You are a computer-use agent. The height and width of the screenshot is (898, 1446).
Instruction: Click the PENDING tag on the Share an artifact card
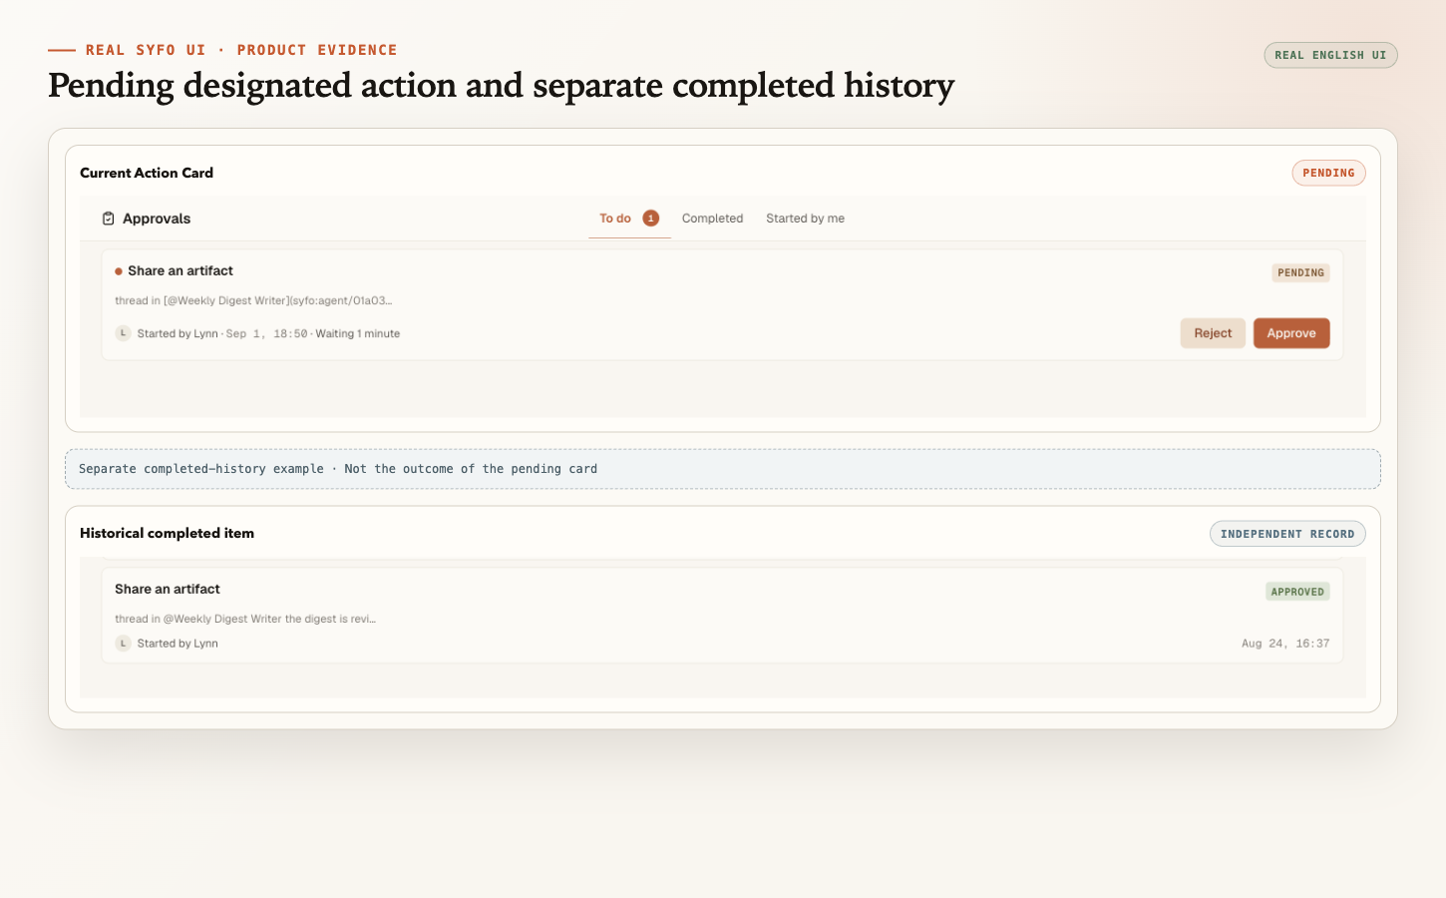(x=1300, y=272)
